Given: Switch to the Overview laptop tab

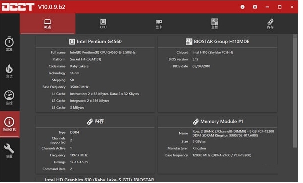Looking at the screenshot, I should pos(48,24).
